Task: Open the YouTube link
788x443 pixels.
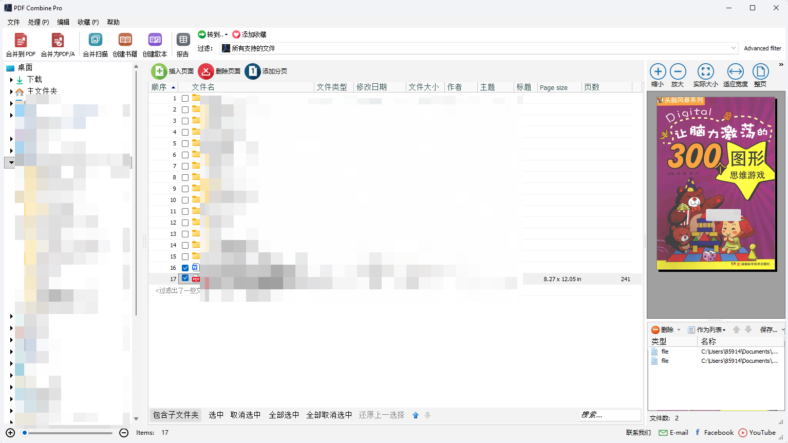Action: 757,433
